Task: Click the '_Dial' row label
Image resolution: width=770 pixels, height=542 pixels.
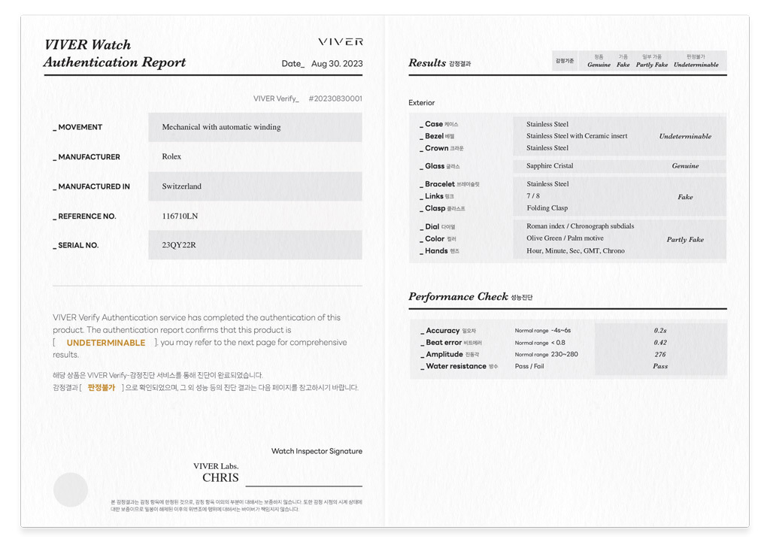Action: click(x=437, y=227)
